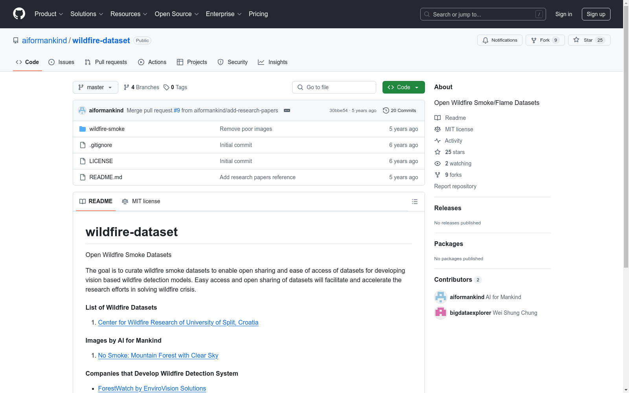Viewport: 629px width, 393px height.
Task: Click the Sign in link
Action: [564, 14]
